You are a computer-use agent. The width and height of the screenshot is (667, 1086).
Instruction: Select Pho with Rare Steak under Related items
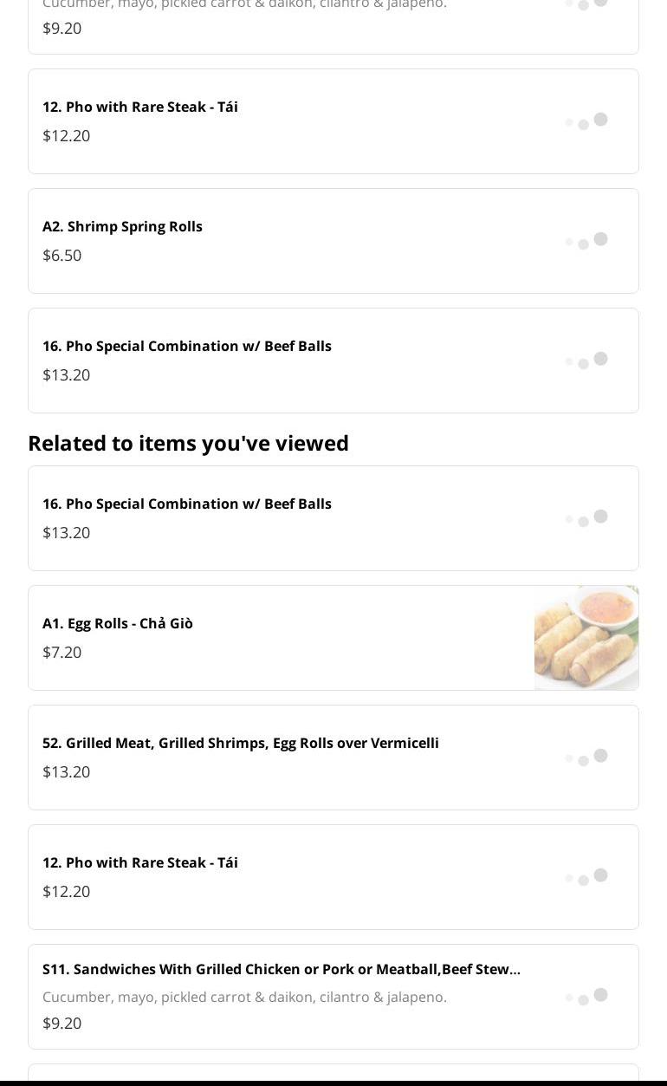pyautogui.click(x=139, y=862)
